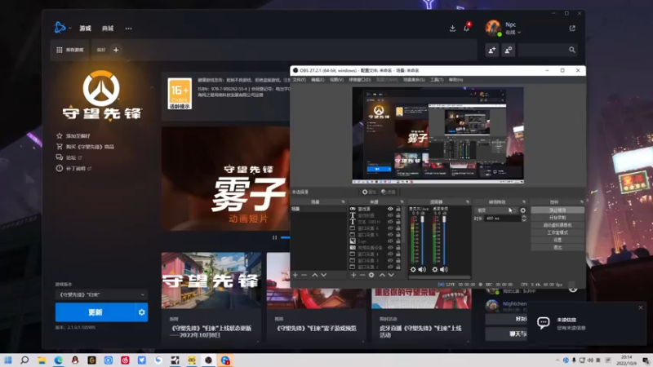This screenshot has height=367, width=653.
Task: Adjust the 麦克风/Aux volume slider
Action: click(x=422, y=241)
